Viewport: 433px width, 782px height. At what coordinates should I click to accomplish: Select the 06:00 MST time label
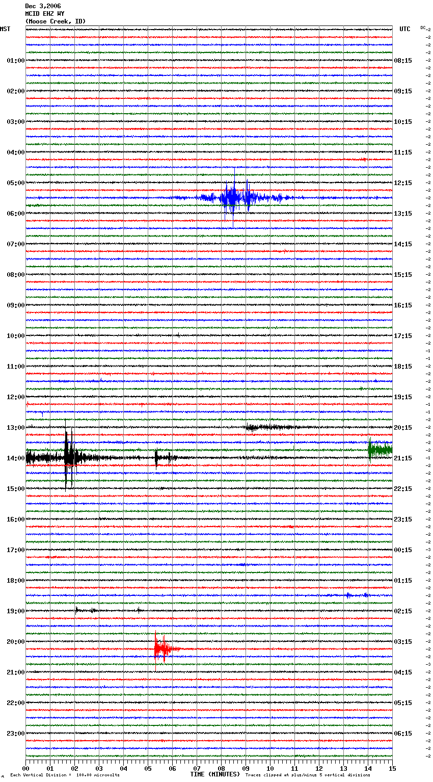15,214
